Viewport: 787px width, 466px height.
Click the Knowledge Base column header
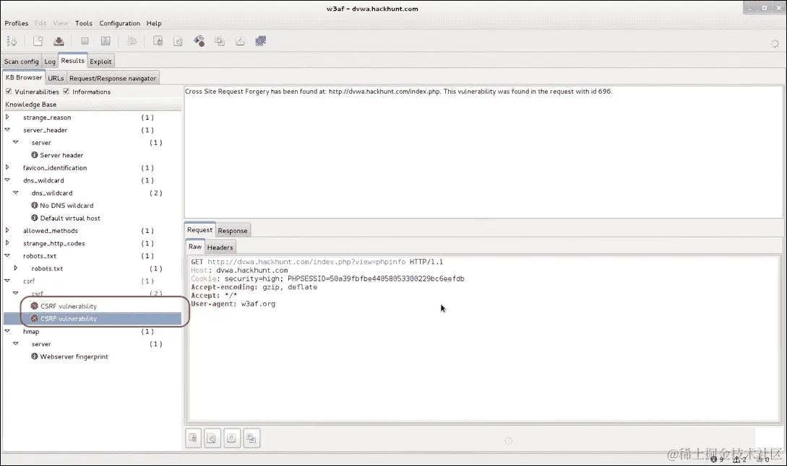(x=93, y=104)
